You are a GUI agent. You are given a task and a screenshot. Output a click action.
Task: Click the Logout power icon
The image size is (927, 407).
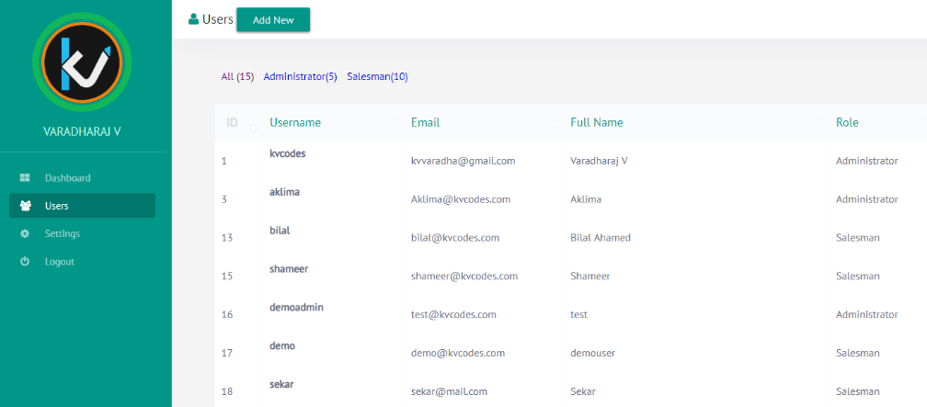click(x=25, y=262)
